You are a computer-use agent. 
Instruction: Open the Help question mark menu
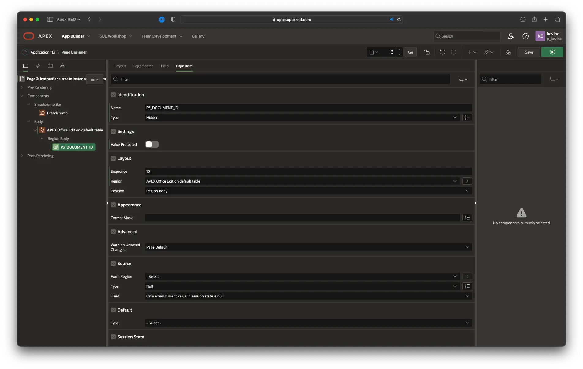point(525,36)
